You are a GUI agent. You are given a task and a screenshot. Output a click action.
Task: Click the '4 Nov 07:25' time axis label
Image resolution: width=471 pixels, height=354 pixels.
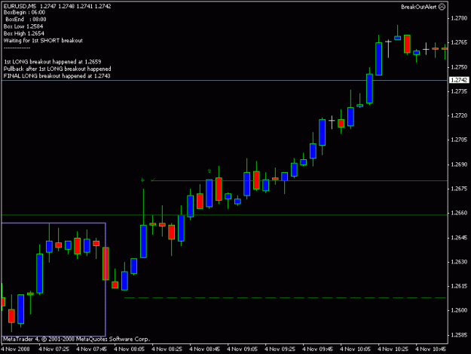tap(54, 349)
